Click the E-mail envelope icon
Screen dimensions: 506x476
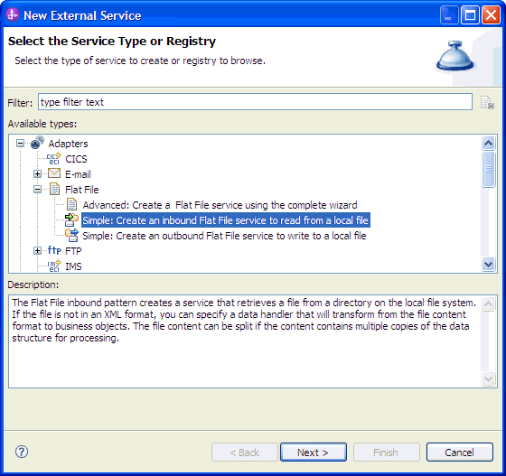click(x=54, y=173)
